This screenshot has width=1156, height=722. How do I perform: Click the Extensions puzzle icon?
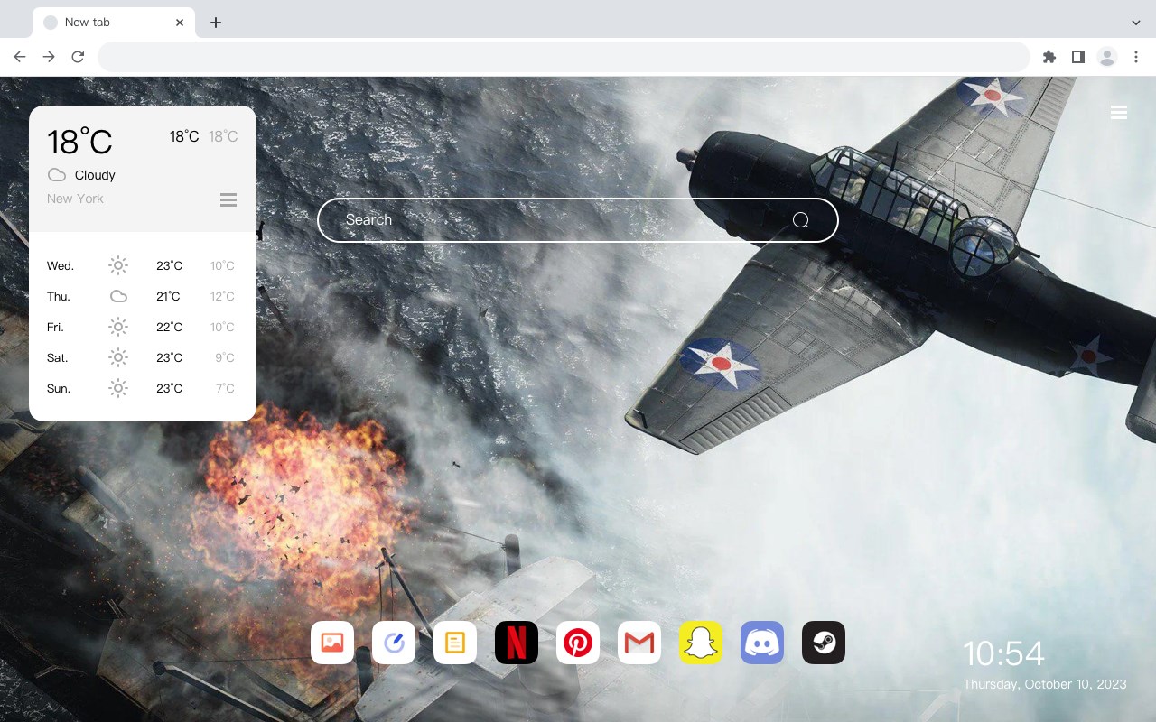point(1049,57)
